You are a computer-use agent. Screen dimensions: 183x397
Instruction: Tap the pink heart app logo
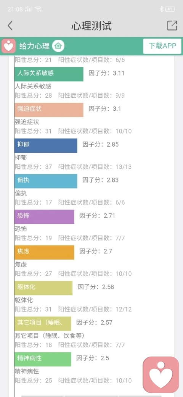(9, 46)
